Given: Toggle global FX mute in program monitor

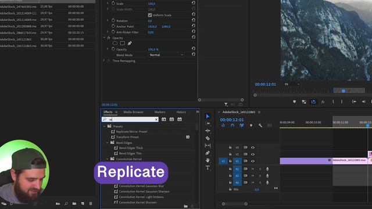Looking at the screenshot, I should [323, 102].
